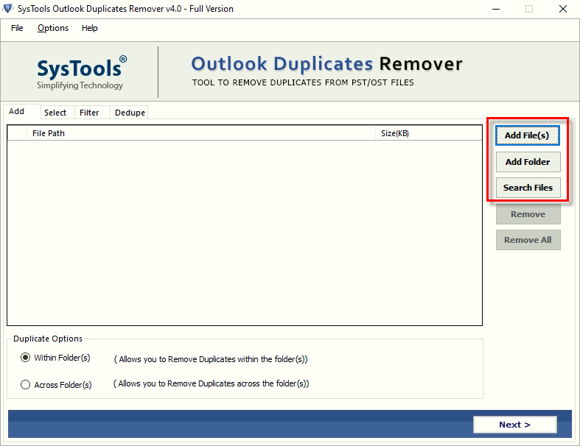Click the Add Folder button
This screenshot has height=446, width=580.
pyautogui.click(x=527, y=162)
